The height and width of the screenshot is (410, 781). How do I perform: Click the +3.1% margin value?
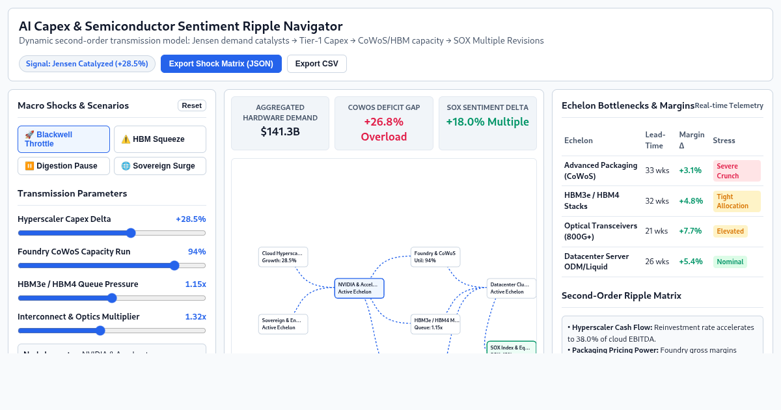tap(691, 171)
